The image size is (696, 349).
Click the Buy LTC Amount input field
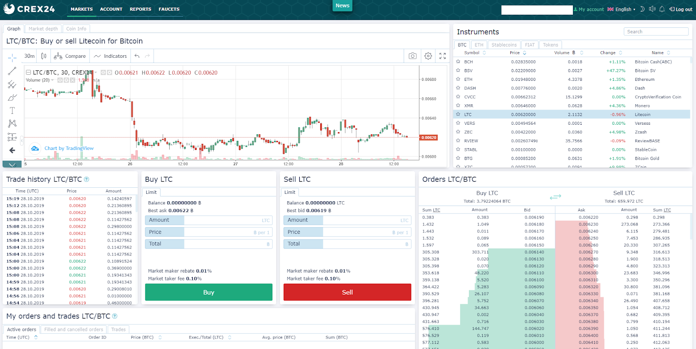209,220
